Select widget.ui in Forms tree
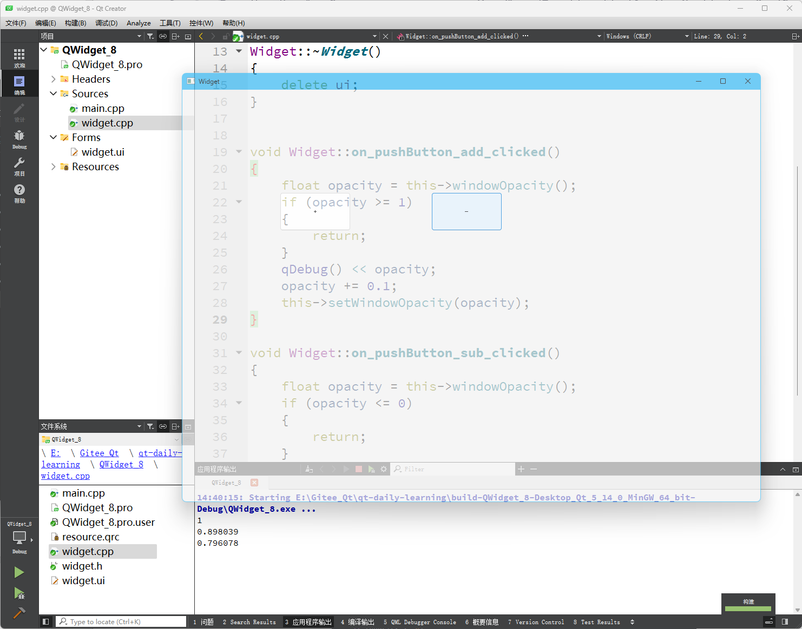 [x=103, y=152]
